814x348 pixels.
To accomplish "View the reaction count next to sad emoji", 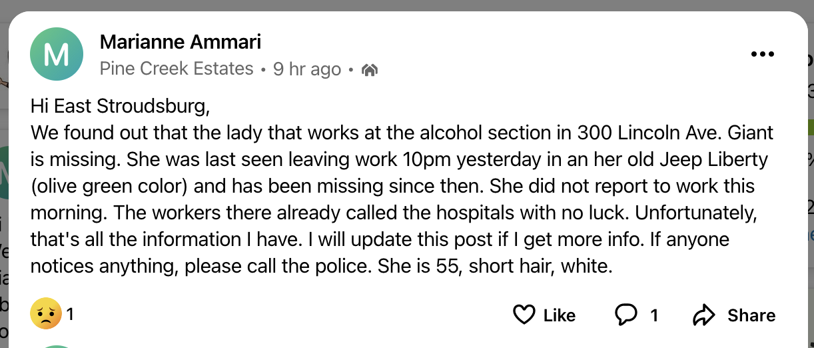I will (71, 314).
